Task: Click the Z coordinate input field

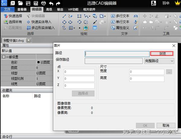Action: (79, 86)
